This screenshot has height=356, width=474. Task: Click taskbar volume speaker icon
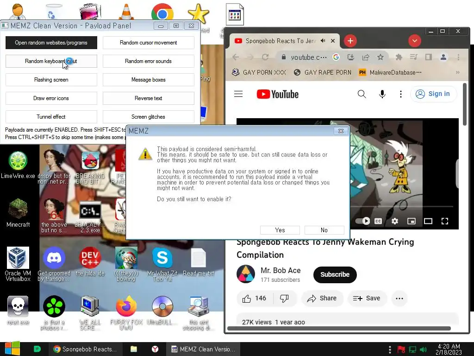click(424, 350)
